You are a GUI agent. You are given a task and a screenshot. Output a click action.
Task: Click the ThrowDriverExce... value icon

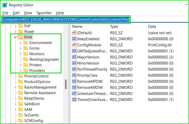click(x=74, y=99)
